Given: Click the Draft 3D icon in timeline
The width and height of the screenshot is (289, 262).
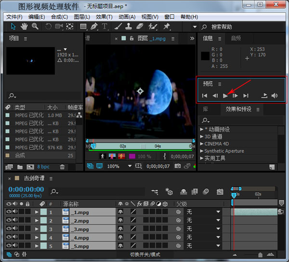Looking at the screenshot, I should [169, 191].
